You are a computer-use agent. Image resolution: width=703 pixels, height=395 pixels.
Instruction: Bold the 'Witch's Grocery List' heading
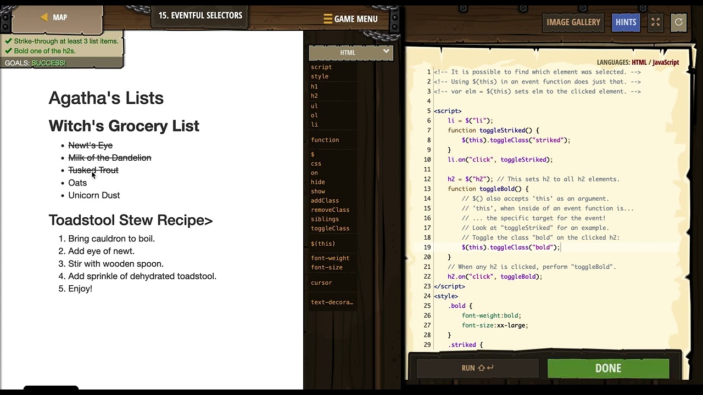[x=124, y=126]
